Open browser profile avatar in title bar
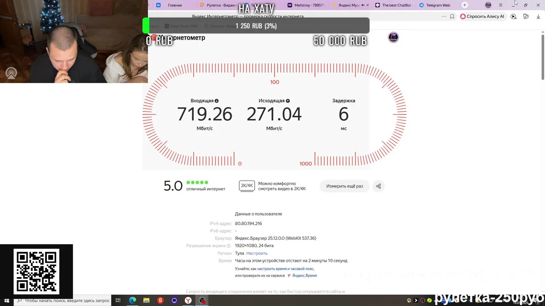The width and height of the screenshot is (545, 306). coord(488,5)
